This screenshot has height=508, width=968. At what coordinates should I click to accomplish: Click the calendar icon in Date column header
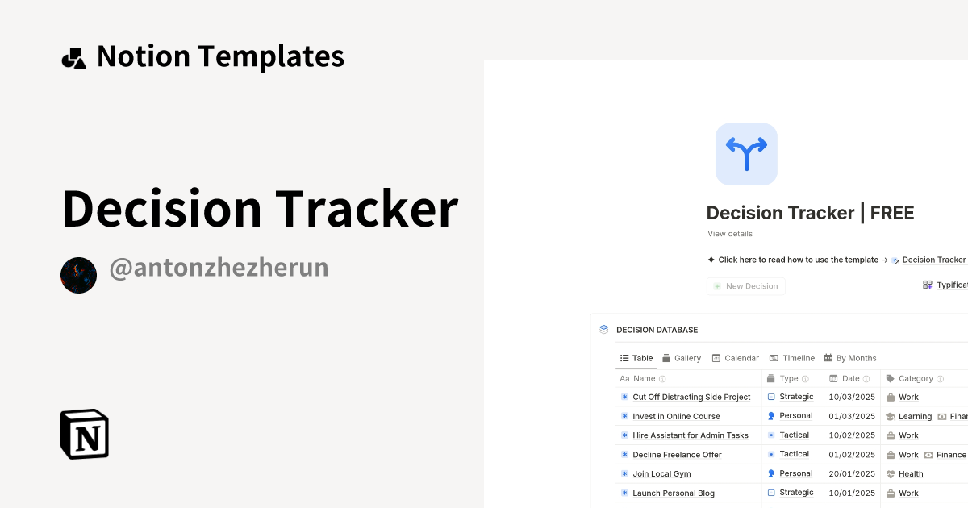(x=832, y=378)
